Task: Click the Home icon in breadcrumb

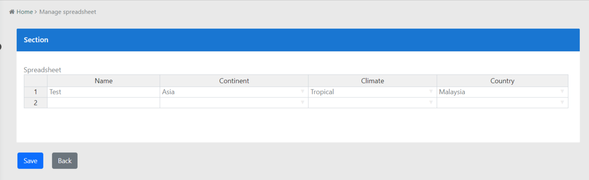Action: coord(12,12)
